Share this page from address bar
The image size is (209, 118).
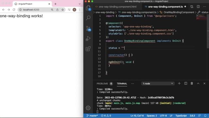pyautogui.click(x=57, y=10)
